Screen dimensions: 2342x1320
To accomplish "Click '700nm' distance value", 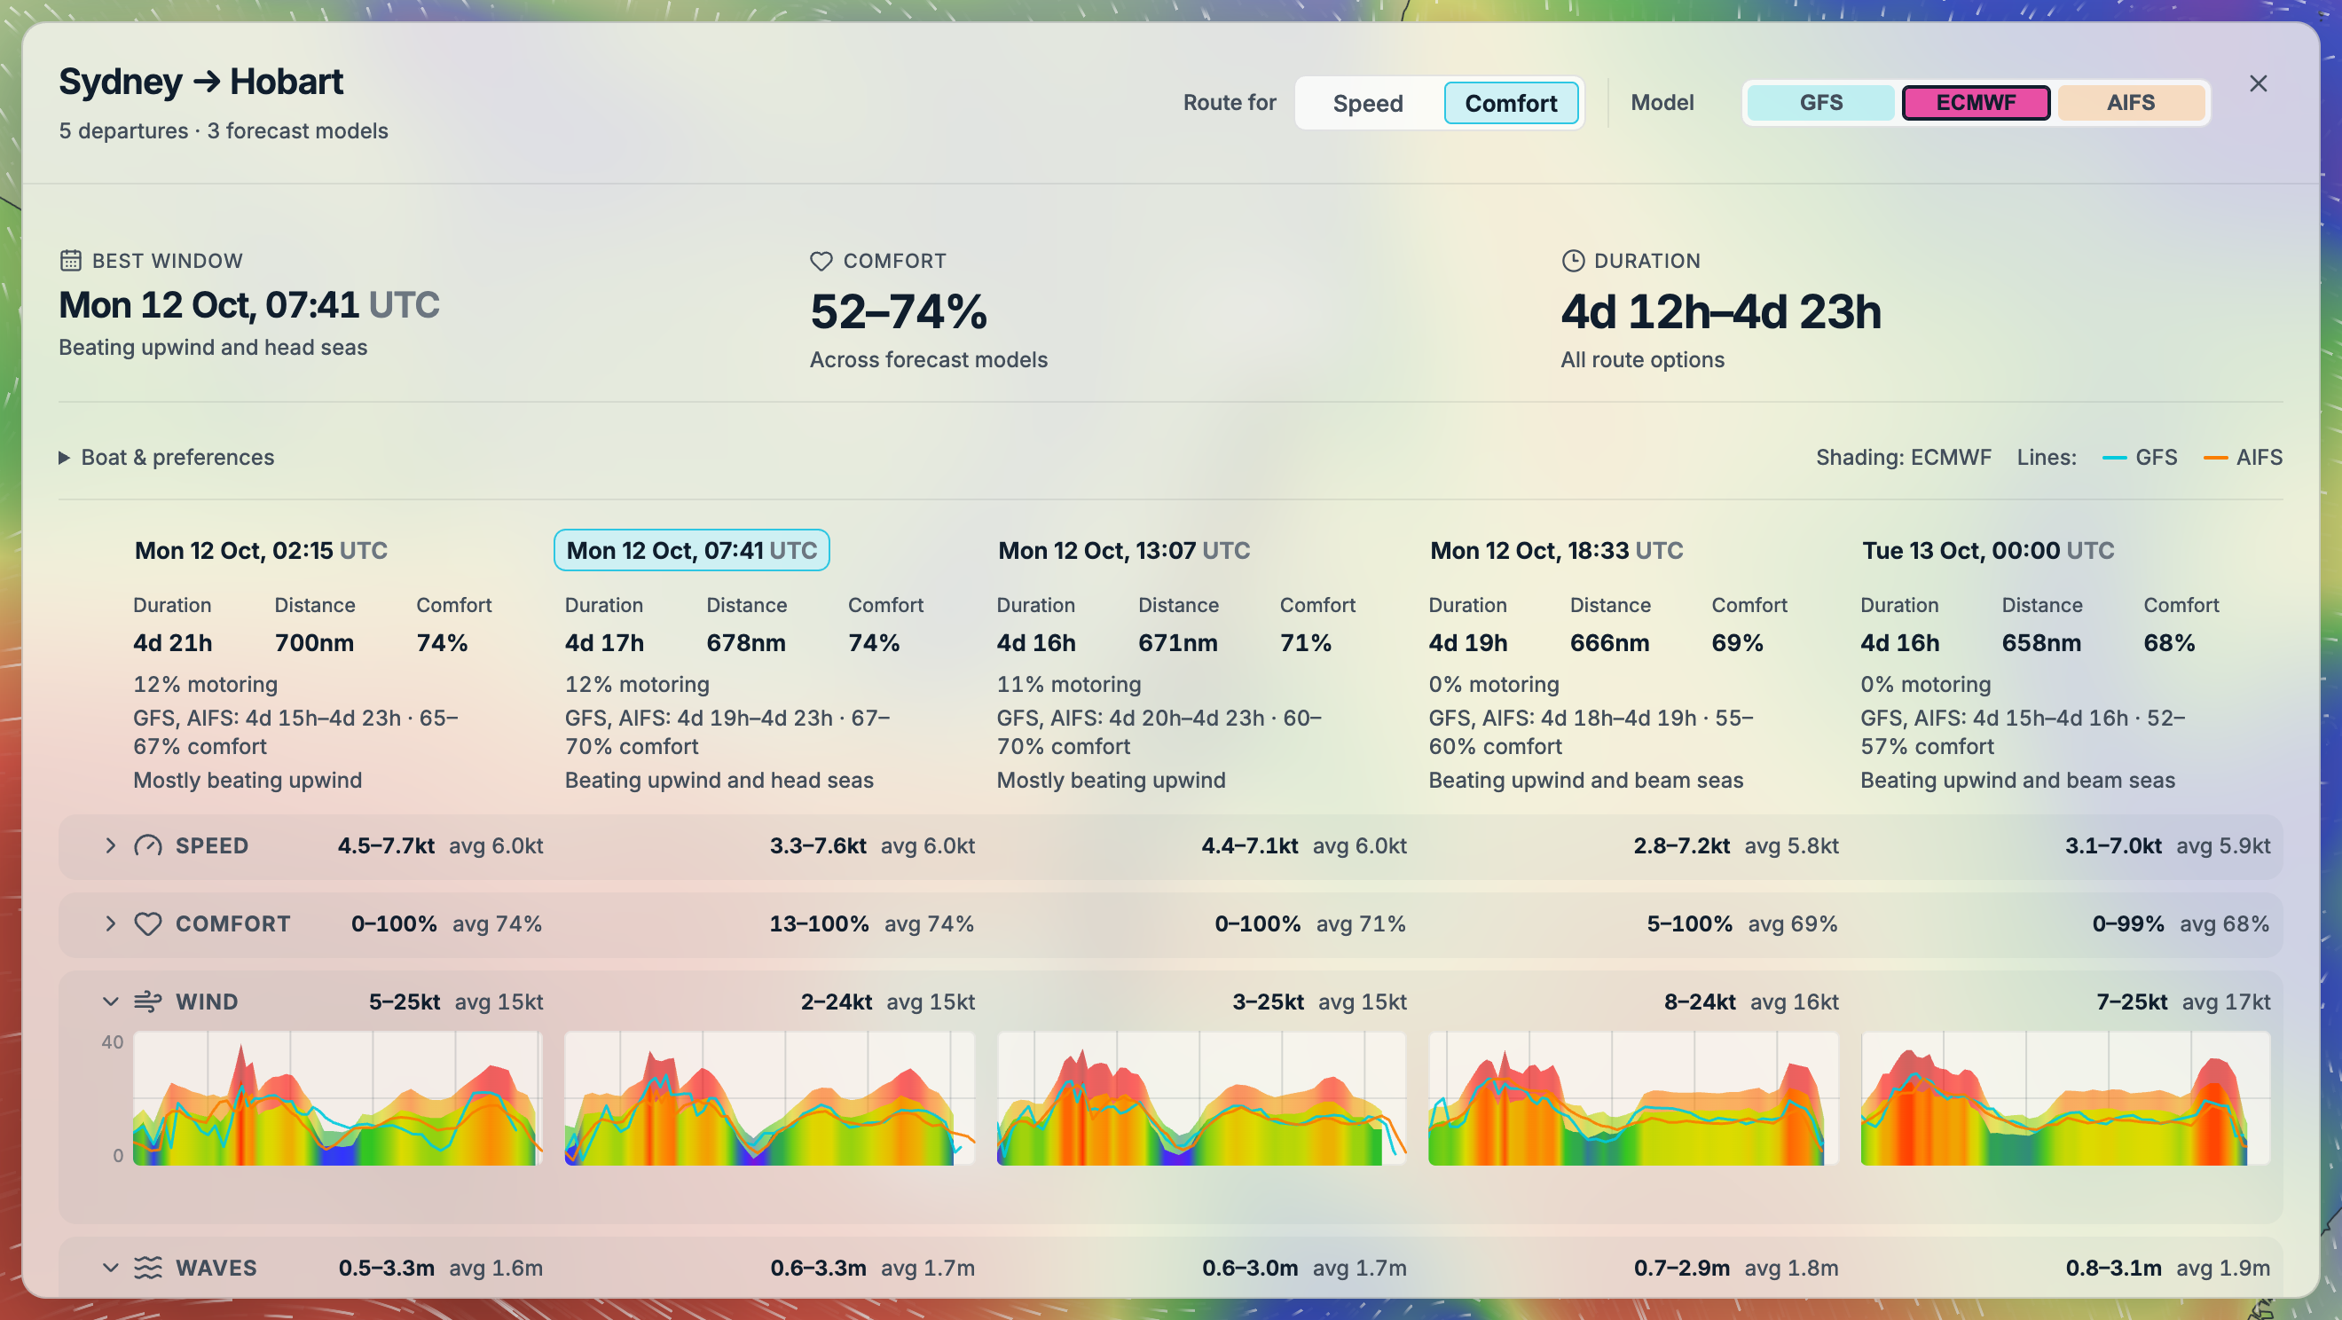I will click(314, 643).
